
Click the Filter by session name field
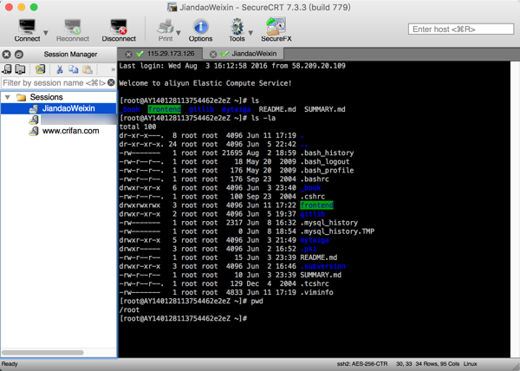(x=55, y=82)
